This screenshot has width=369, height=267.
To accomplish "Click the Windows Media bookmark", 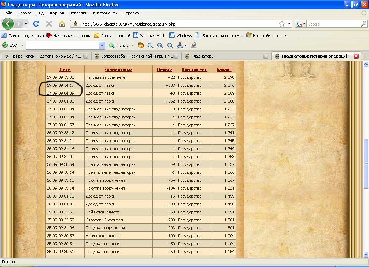I will point(150,36).
